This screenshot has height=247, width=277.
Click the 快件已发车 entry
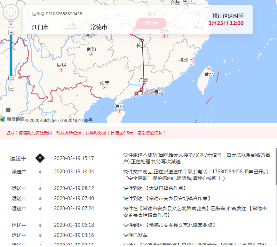135,235
